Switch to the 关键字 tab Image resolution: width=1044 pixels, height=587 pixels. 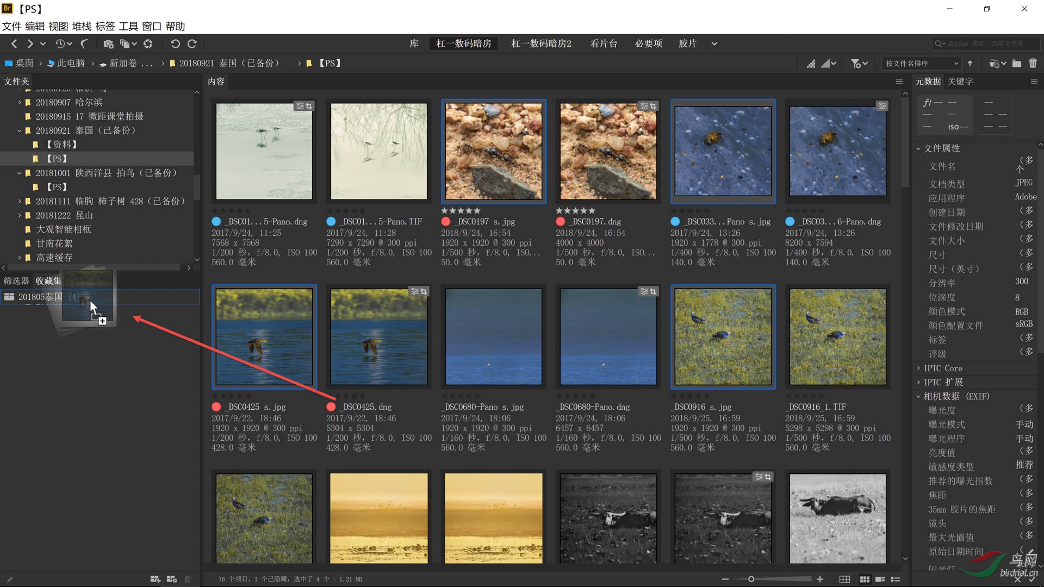[x=960, y=82]
